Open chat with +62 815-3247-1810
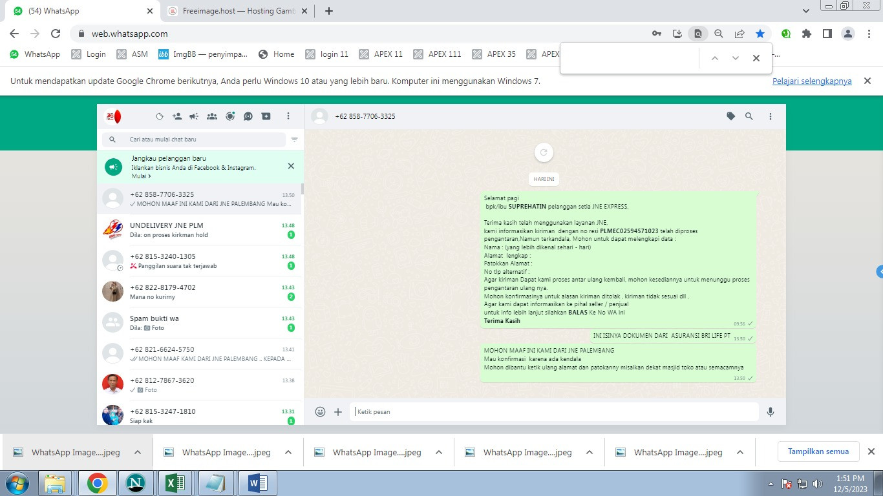 click(200, 413)
